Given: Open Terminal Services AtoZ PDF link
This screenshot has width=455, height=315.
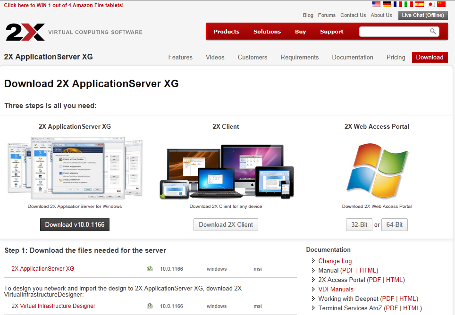Looking at the screenshot, I should coord(392,308).
